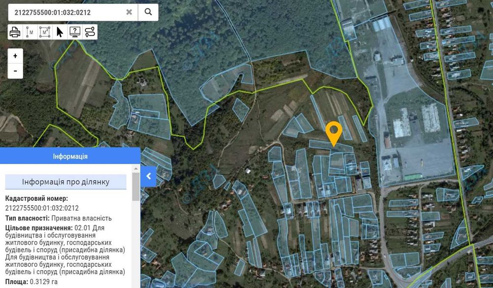This screenshot has width=493, height=288.
Task: Open the help monitor with question mark
Action: point(75,32)
